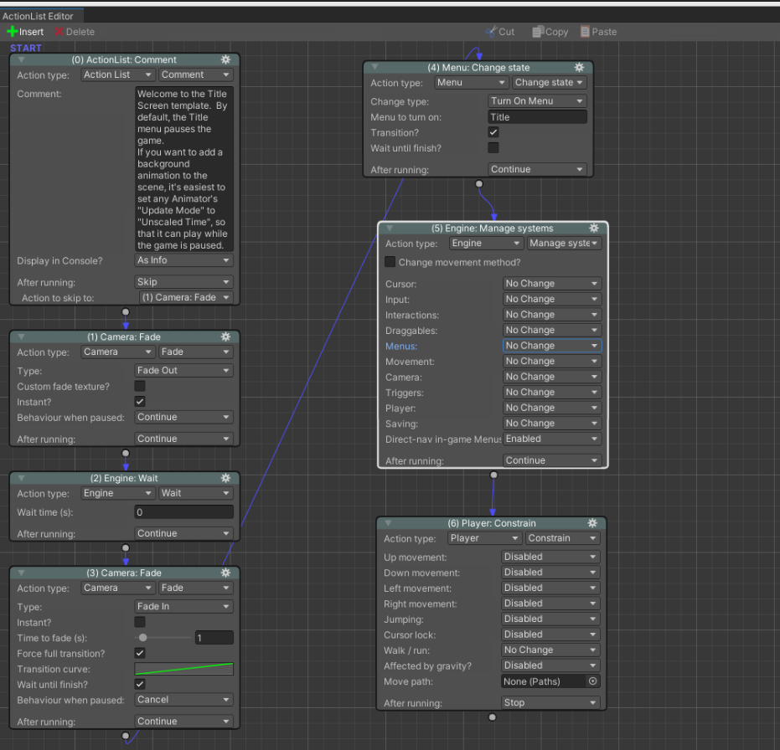
Task: Open the Menus No Change dropdown
Action: (x=552, y=346)
